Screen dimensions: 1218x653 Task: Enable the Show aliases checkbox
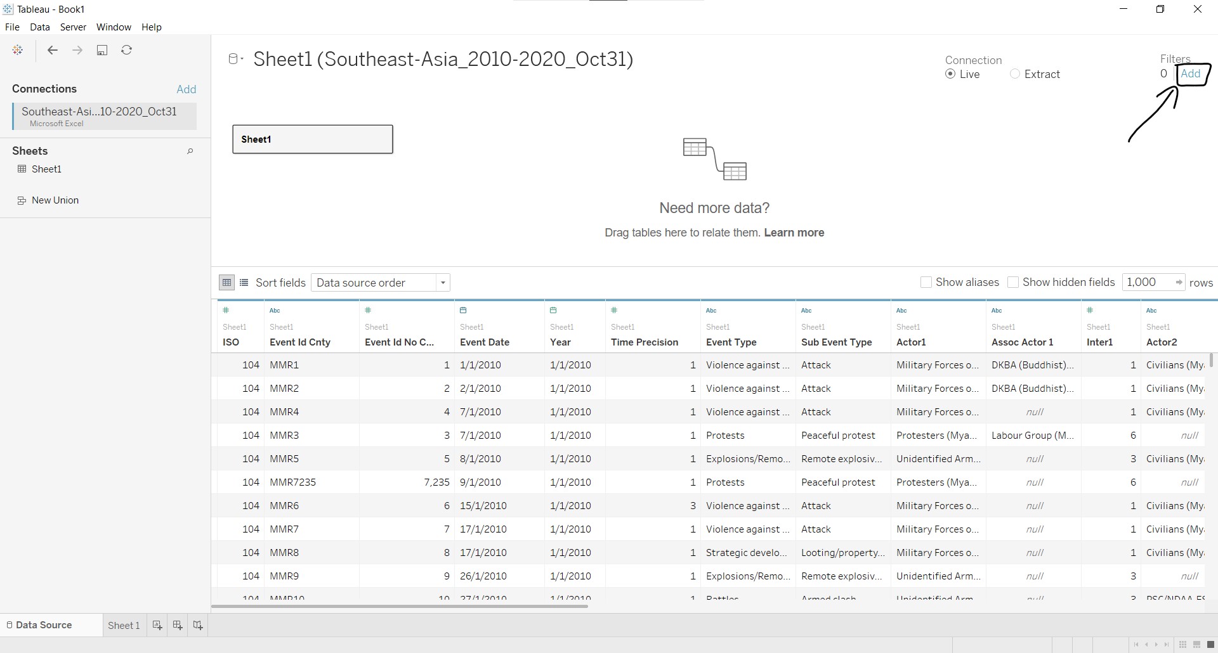click(926, 282)
